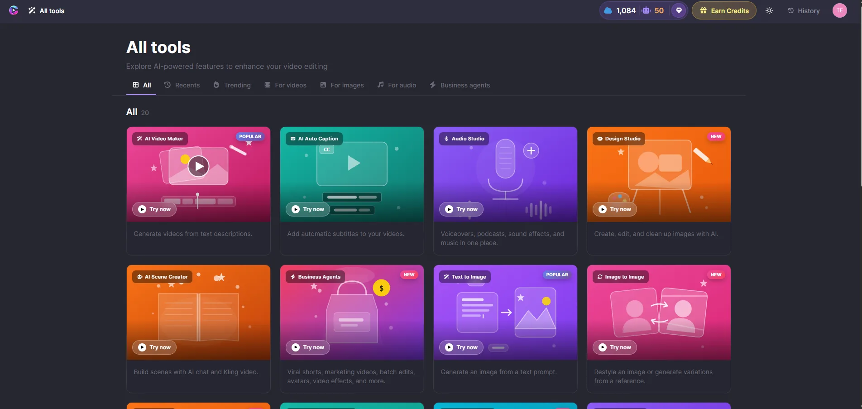
Task: Click Try now on Image to Image card
Action: [x=615, y=347]
